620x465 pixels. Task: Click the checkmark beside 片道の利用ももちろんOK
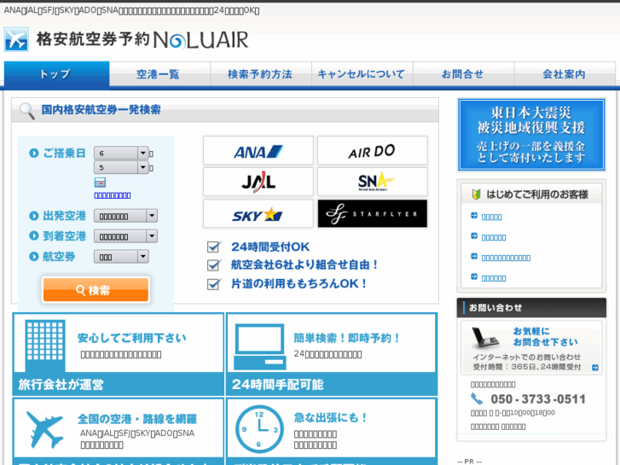(214, 284)
